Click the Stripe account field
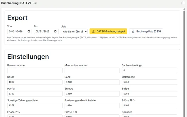Image resolution: width=187 pixels, height=117 pixels. coord(149,94)
